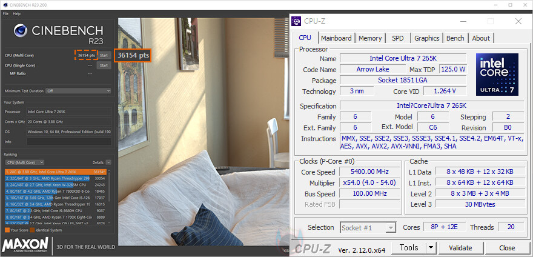Start the CPU (Multi Core) test
The image size is (533, 257).
(104, 56)
